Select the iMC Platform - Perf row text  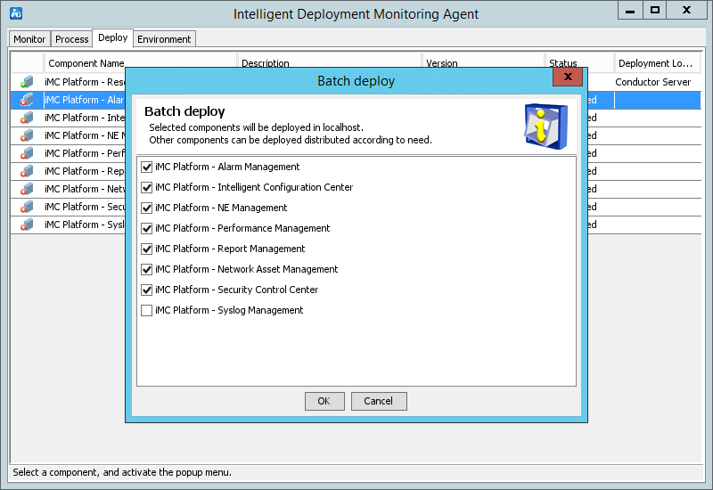pos(85,153)
